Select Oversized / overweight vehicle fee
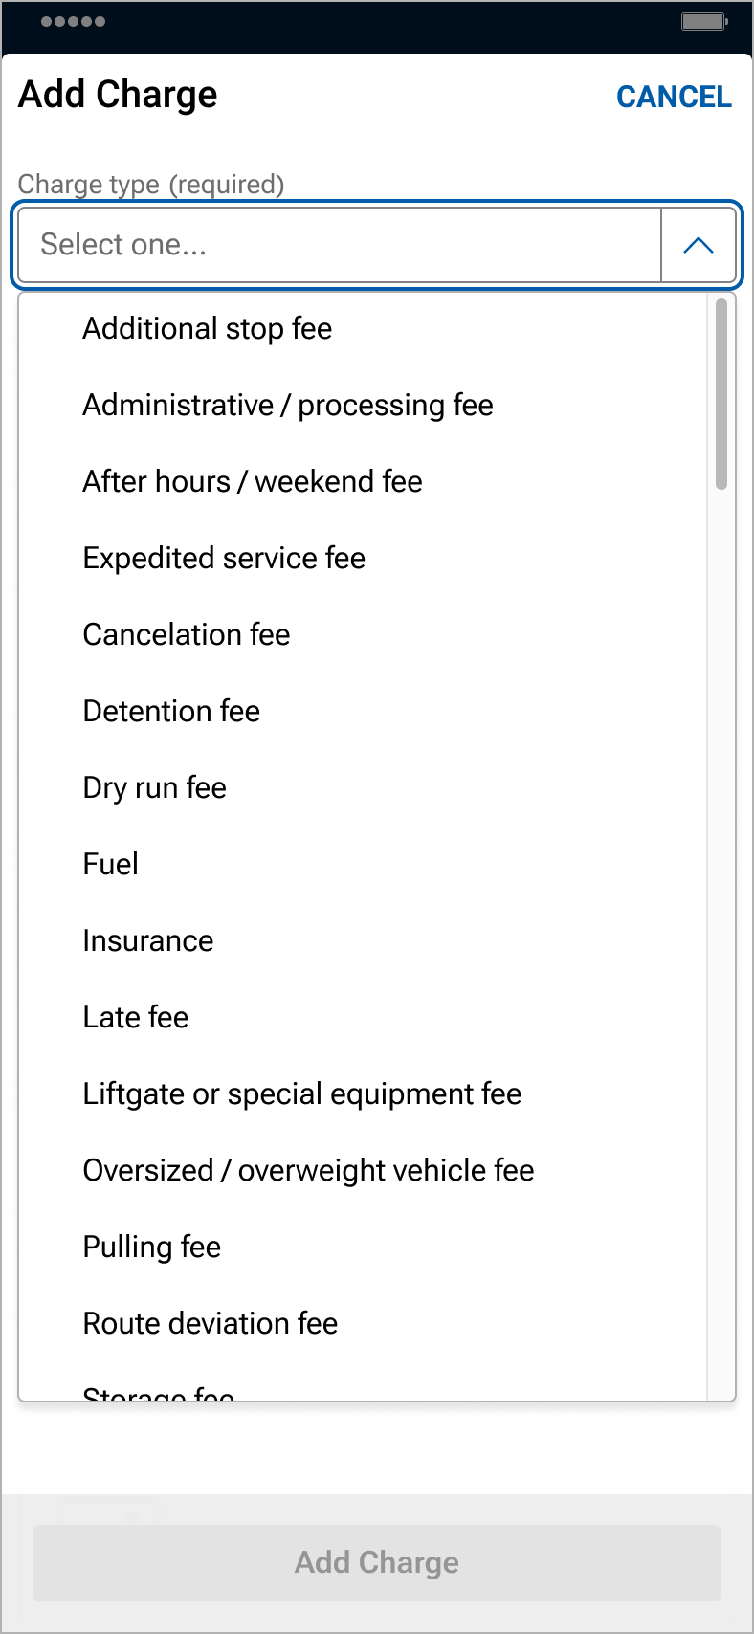754x1634 pixels. [308, 1171]
